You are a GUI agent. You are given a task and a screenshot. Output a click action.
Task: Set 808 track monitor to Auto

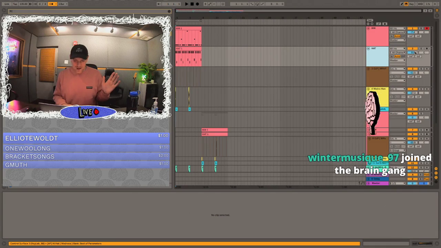click(x=397, y=36)
